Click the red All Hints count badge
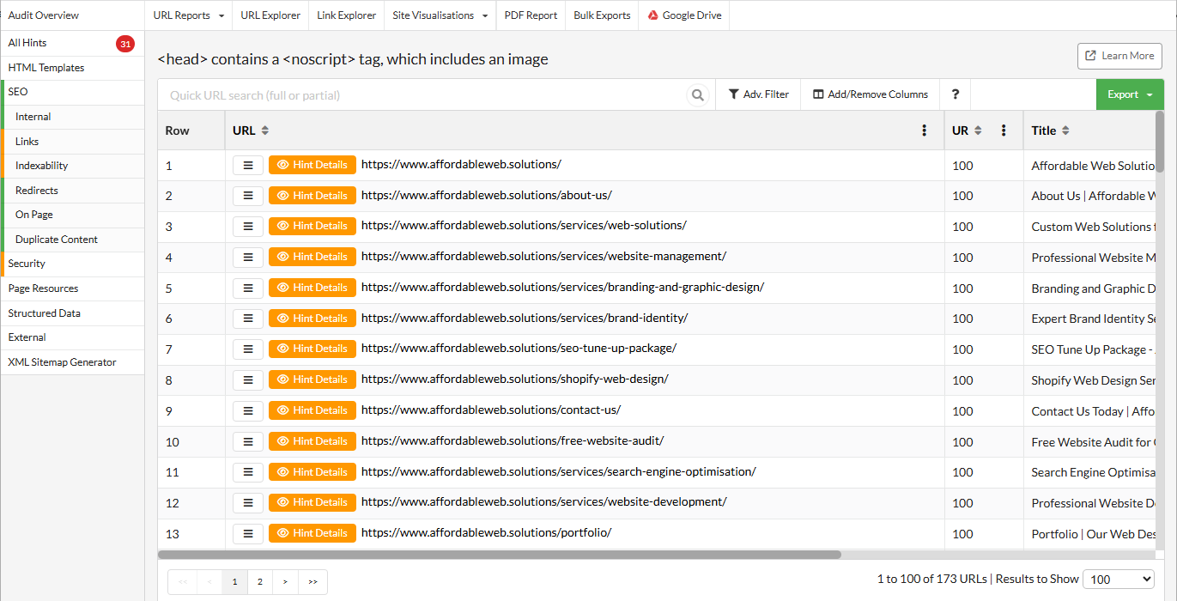This screenshot has height=601, width=1177. (125, 44)
